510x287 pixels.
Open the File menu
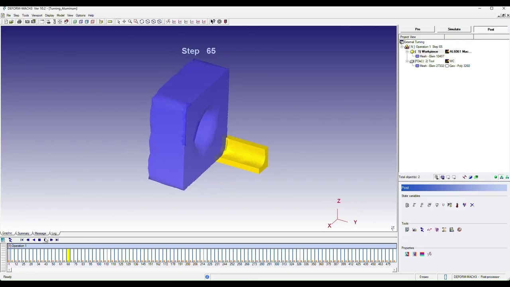click(8, 15)
